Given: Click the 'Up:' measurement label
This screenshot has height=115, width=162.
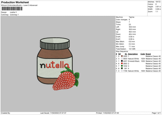Looking at the screenshot, I should click(x=117, y=32).
